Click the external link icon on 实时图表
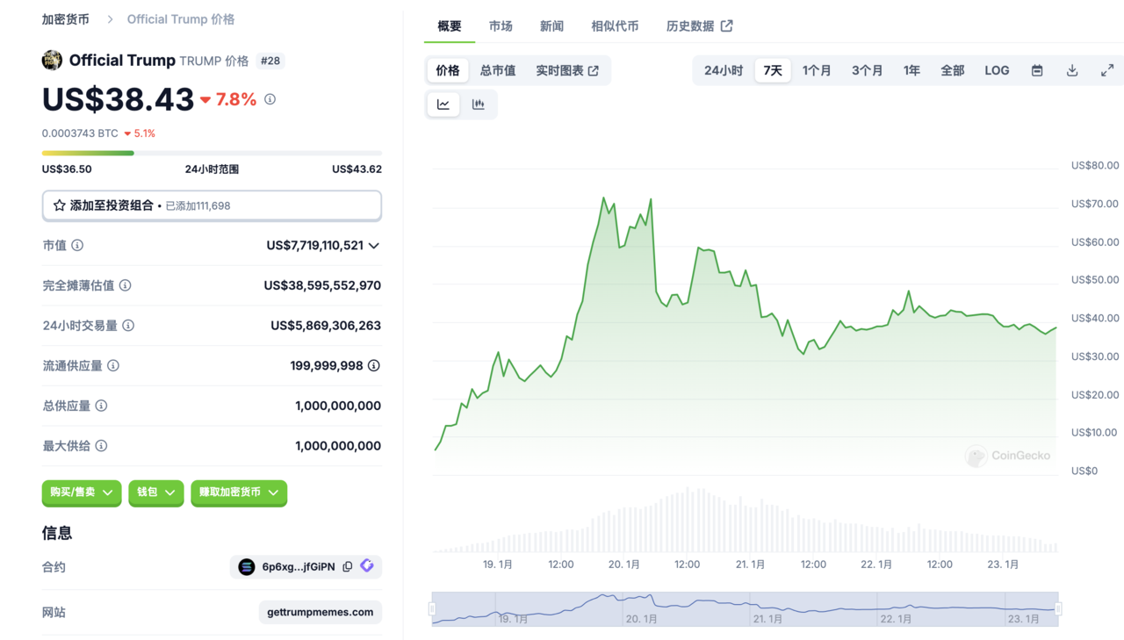The image size is (1124, 640). pyautogui.click(x=594, y=71)
